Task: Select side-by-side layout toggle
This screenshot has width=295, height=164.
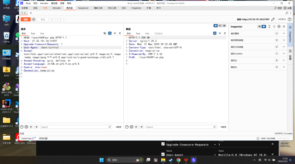Action: (x=215, y=26)
